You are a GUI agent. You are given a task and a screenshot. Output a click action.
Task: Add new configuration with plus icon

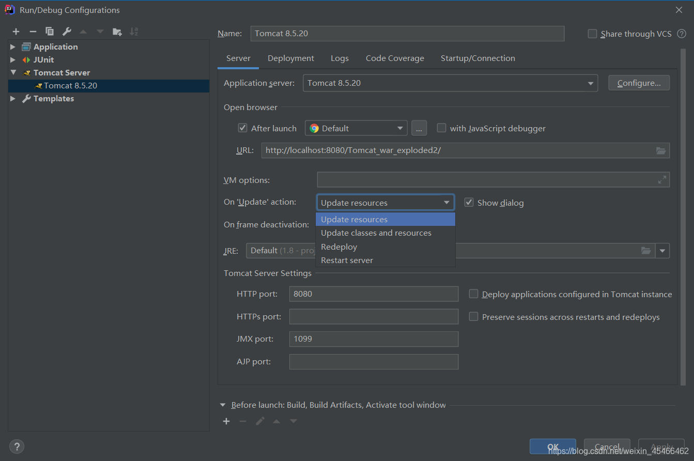tap(16, 32)
